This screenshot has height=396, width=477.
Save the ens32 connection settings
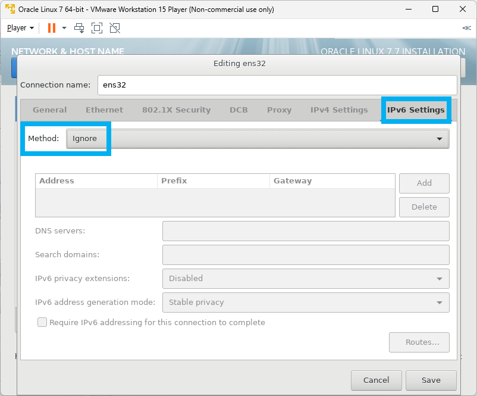[x=431, y=380]
